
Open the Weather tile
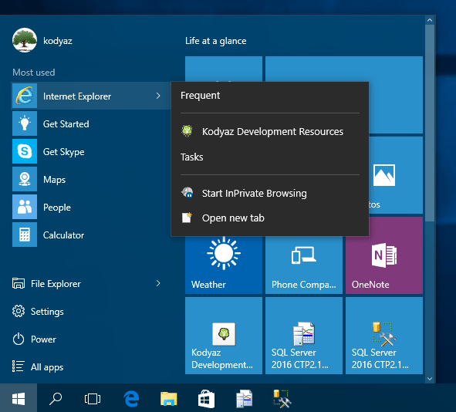click(224, 265)
